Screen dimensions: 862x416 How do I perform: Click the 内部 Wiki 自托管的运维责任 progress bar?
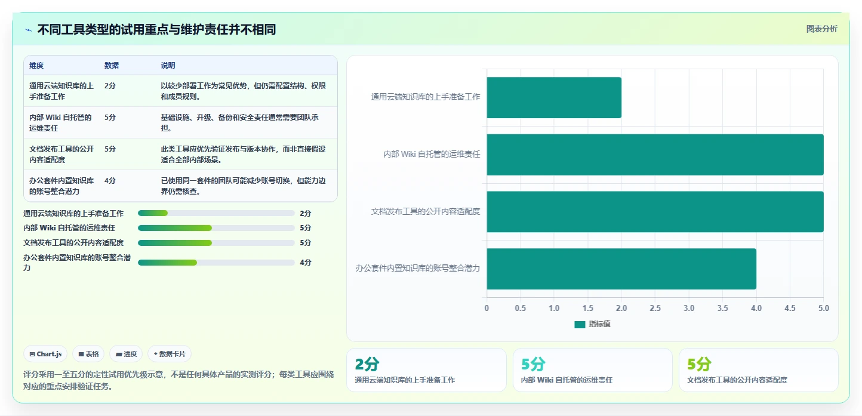216,227
